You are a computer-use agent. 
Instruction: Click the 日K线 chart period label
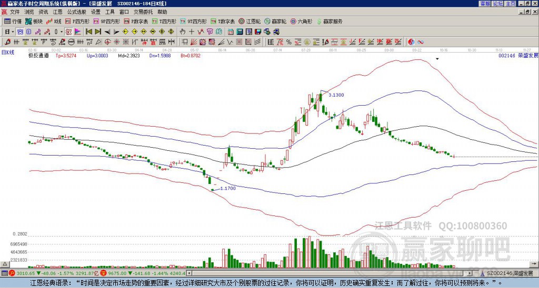tap(8, 52)
